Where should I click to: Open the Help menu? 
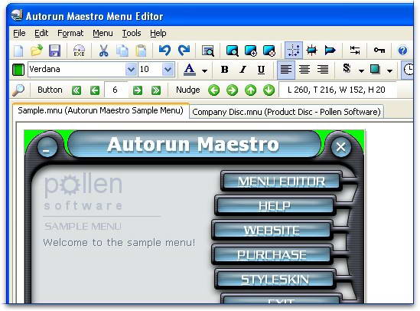click(158, 33)
